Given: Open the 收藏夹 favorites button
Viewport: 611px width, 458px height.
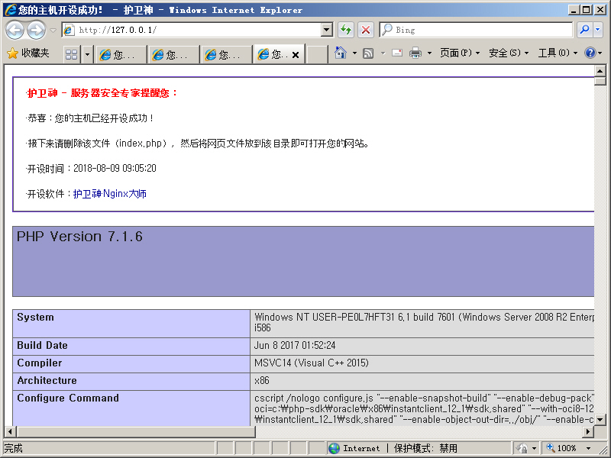Looking at the screenshot, I should click(x=27, y=53).
